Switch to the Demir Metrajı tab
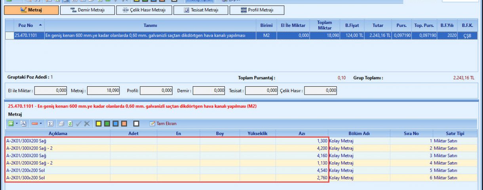This screenshot has height=190, width=483. click(x=87, y=10)
